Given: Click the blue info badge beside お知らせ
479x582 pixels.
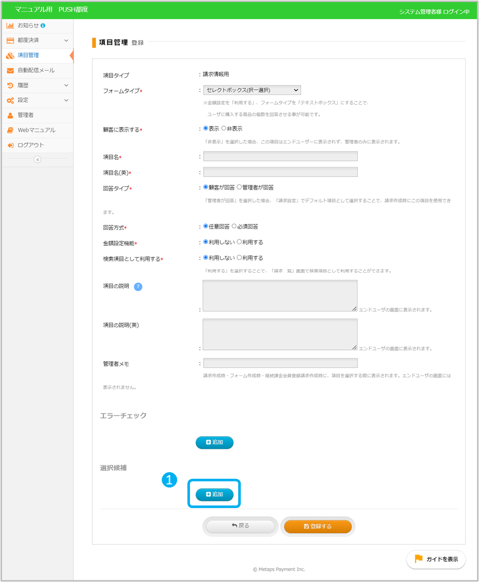Looking at the screenshot, I should click(x=43, y=25).
